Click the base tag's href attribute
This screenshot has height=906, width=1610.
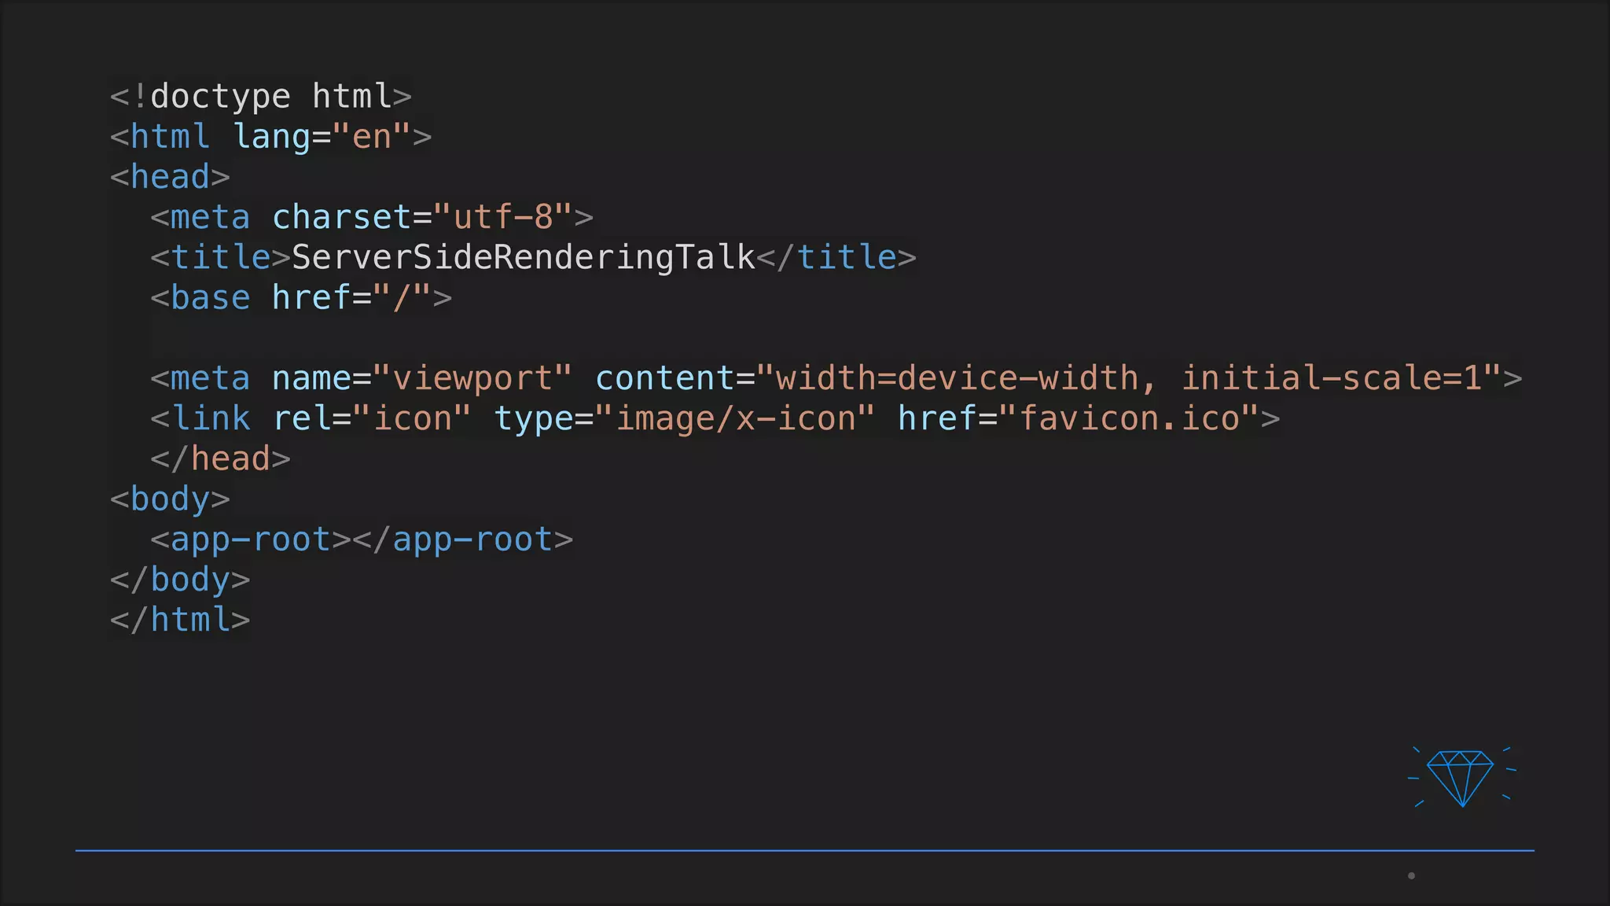pyautogui.click(x=311, y=298)
